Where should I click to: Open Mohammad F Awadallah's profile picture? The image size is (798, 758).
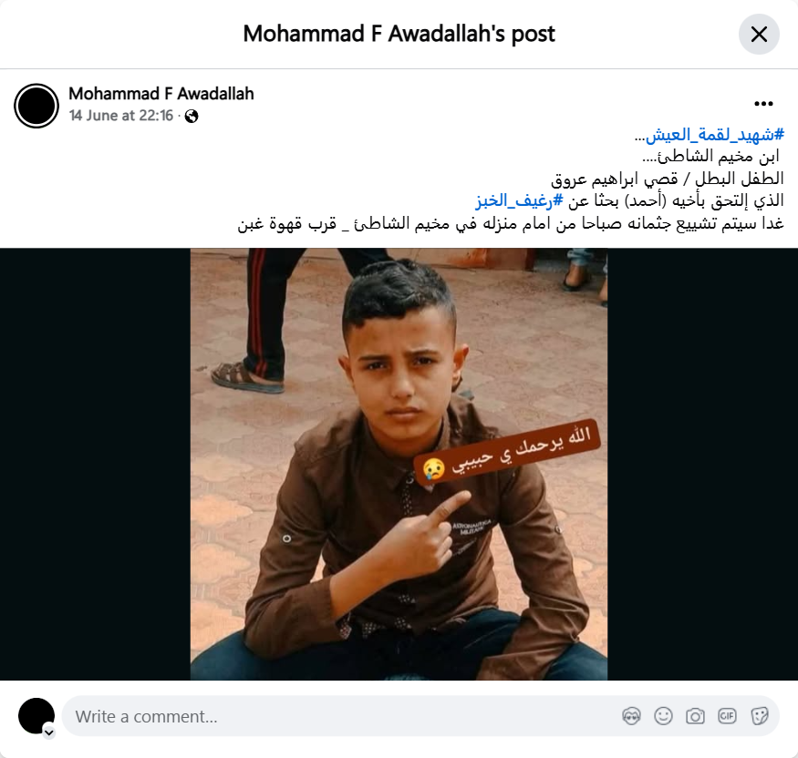point(36,106)
